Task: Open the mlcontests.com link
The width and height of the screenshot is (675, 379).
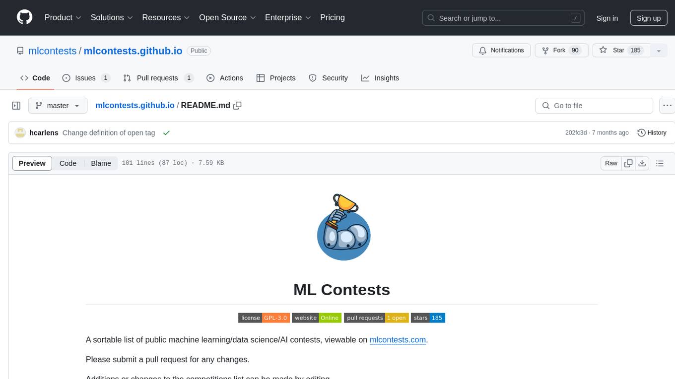Action: (x=398, y=340)
